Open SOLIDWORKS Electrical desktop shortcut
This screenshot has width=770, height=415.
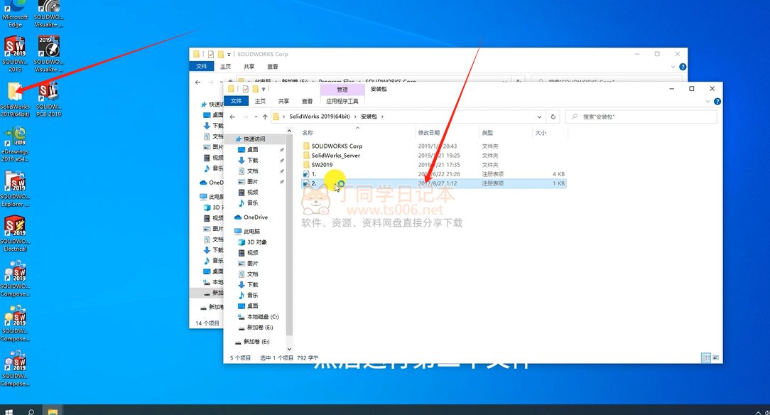[15, 234]
